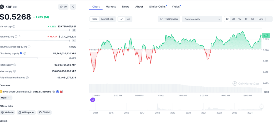This screenshot has height=125, width=274.
Task: Click 100,000,000,000 XRP max supply value
Action: (x=64, y=71)
